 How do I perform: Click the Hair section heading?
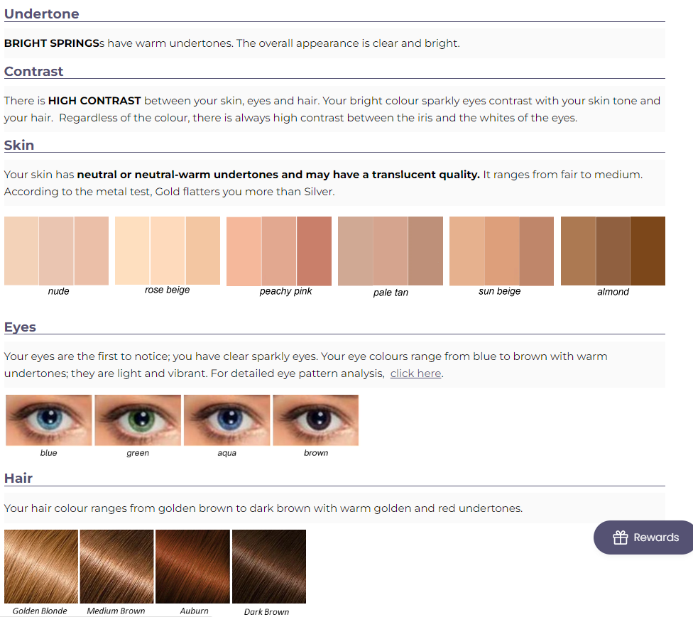click(x=18, y=479)
